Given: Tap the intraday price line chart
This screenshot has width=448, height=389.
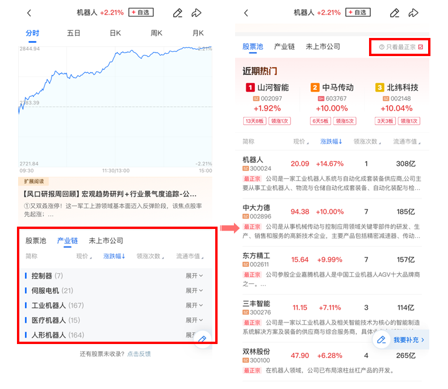Looking at the screenshot, I should (115, 106).
